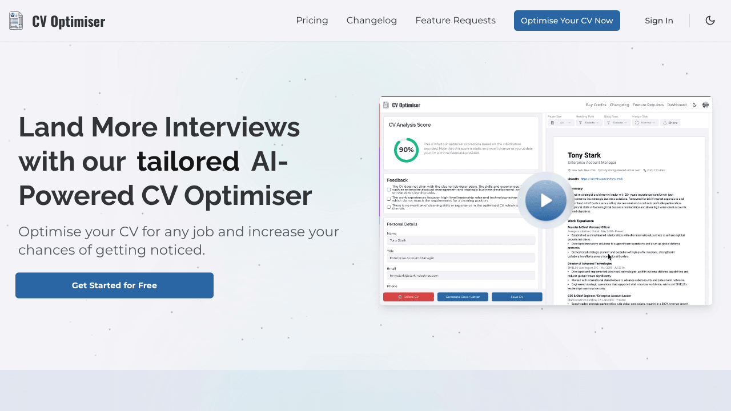Open the Dashboard link in the app header
This screenshot has height=411, width=731.
[677, 104]
